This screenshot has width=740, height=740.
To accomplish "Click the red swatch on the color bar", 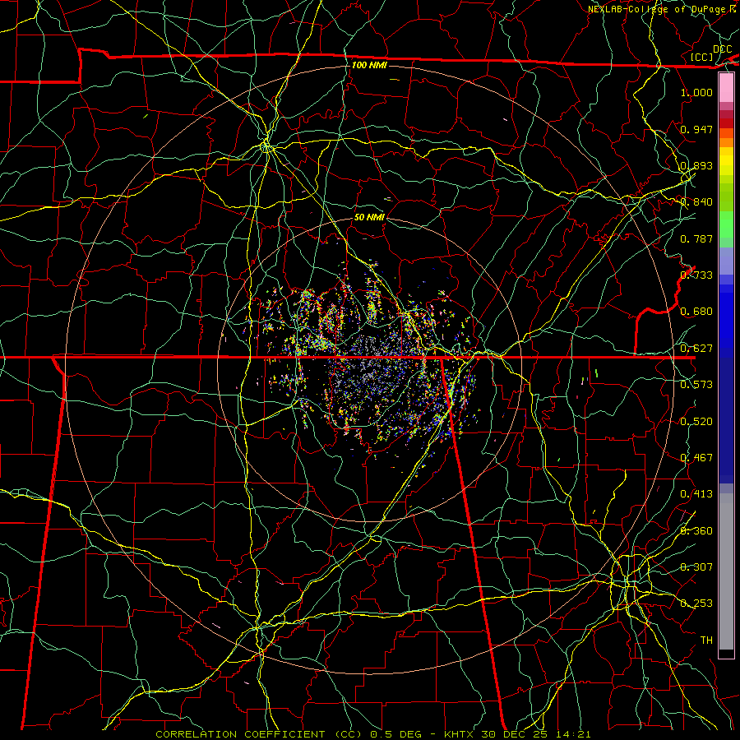I will coord(726,123).
